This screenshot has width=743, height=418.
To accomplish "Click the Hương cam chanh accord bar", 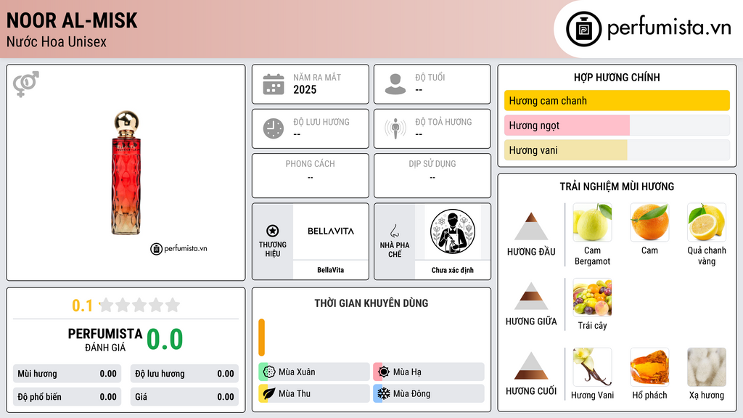I will tap(617, 100).
